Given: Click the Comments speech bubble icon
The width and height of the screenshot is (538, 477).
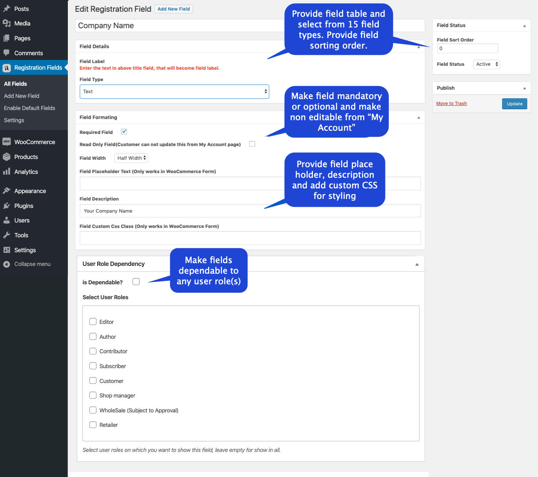Looking at the screenshot, I should tap(7, 53).
